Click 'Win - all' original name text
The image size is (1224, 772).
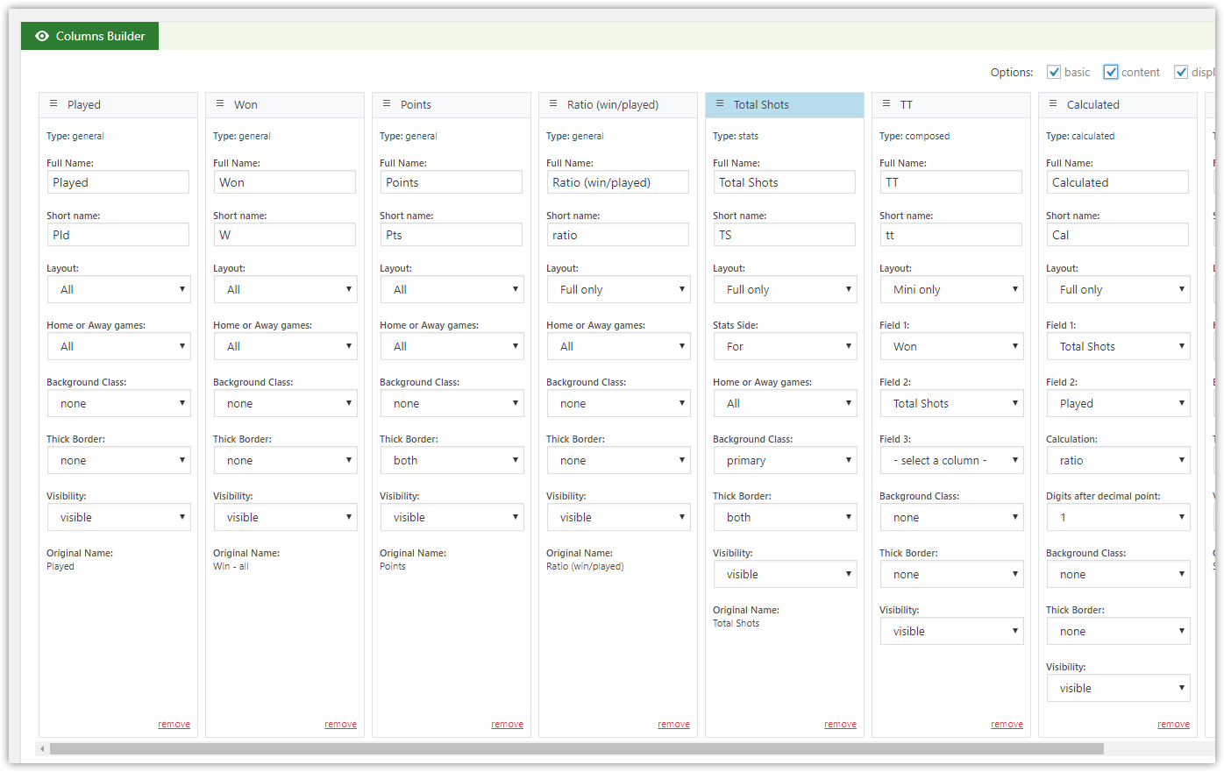tap(231, 566)
